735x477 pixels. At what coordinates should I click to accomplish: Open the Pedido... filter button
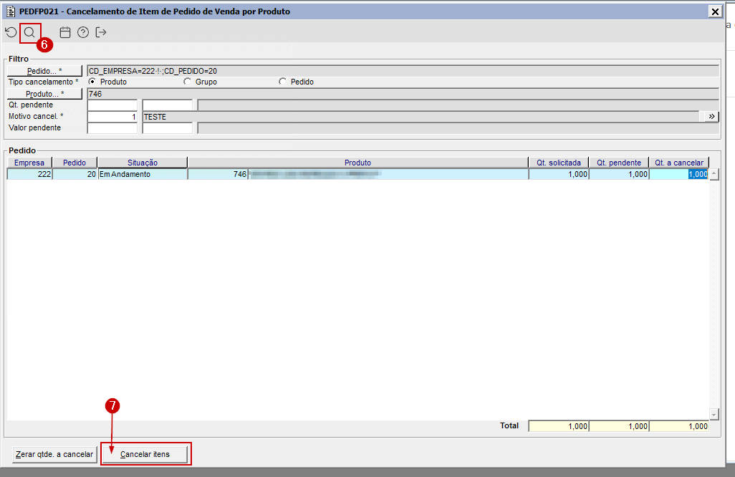coord(44,71)
